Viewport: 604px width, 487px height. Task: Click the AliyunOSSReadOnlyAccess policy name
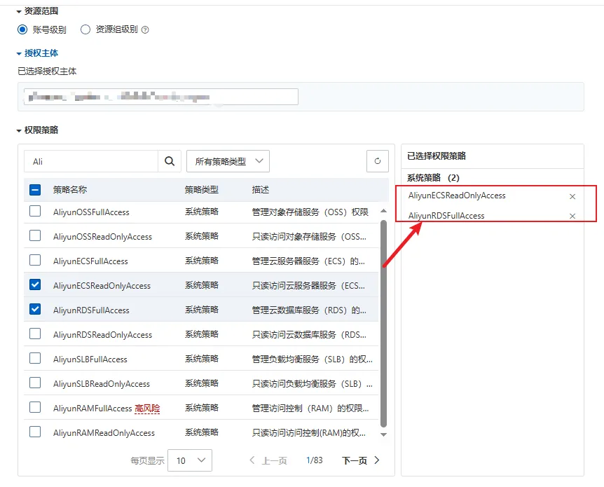(102, 237)
